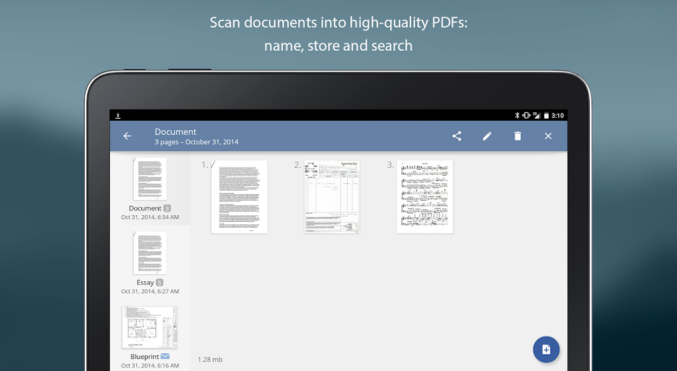
Task: Rename the document with the pencil icon
Action: [487, 136]
